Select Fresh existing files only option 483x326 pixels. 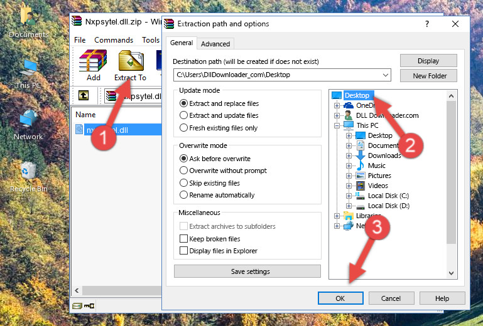[x=219, y=128]
